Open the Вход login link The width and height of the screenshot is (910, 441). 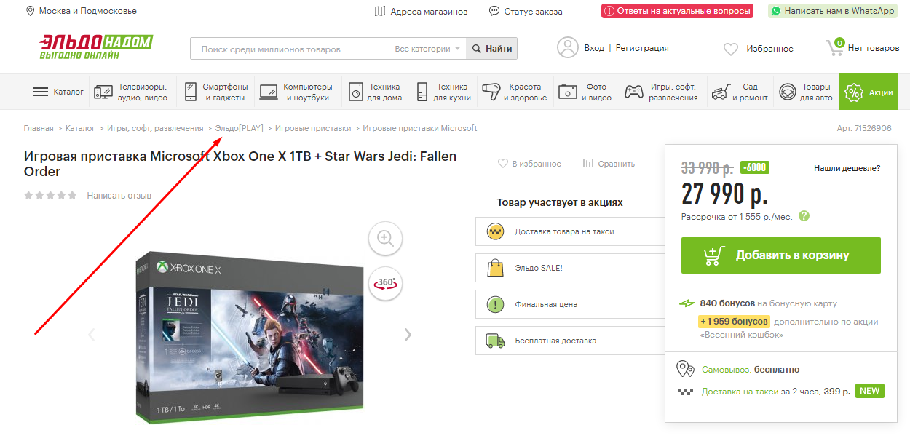(x=594, y=48)
